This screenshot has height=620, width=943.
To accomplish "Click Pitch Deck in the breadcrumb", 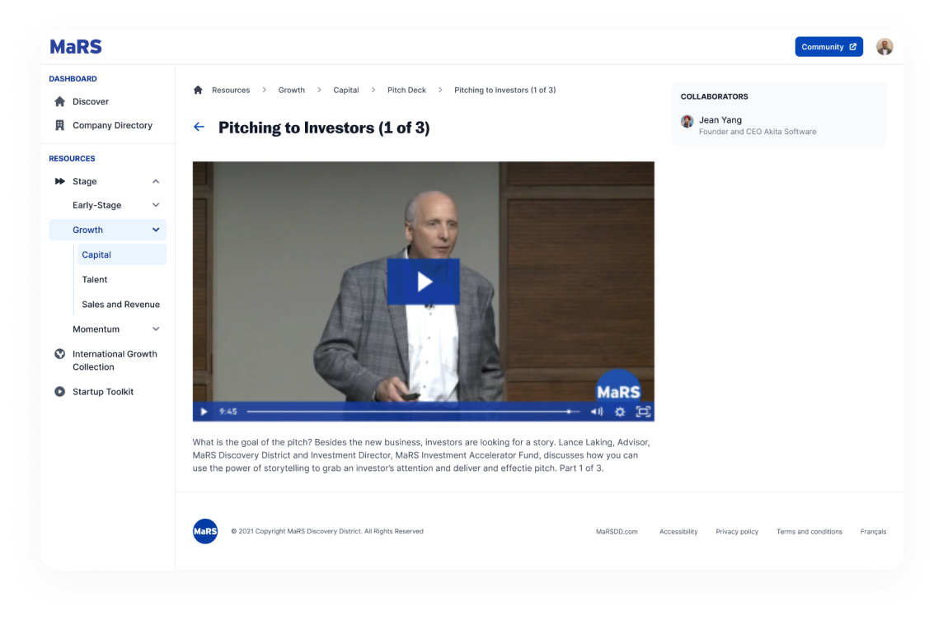I will click(406, 90).
